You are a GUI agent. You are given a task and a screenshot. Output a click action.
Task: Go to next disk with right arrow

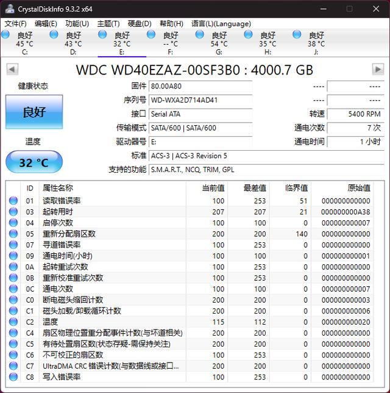pos(378,69)
